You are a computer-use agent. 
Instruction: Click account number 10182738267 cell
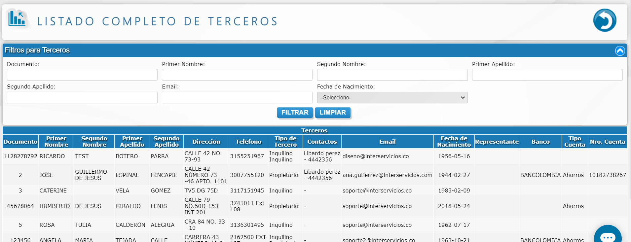pos(607,175)
